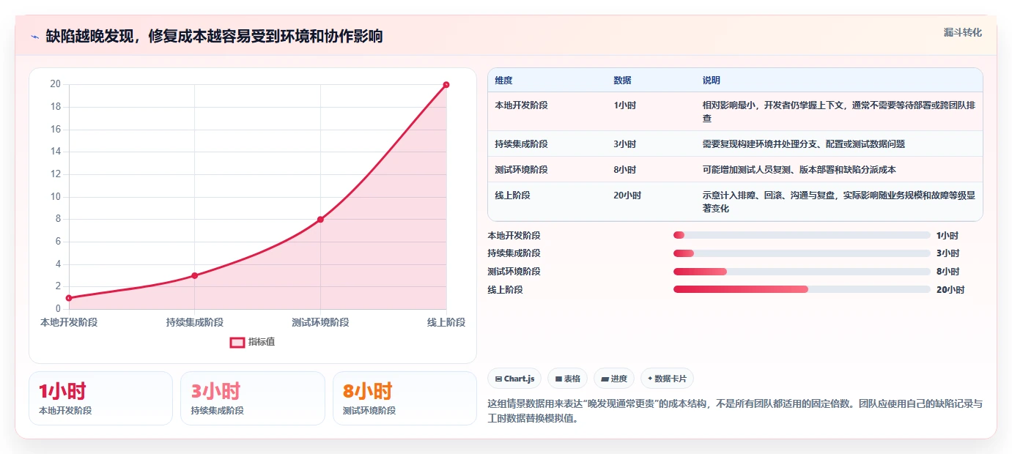Click the description starting 示意计入排障
Screen dimensions: 1012x454
(838, 202)
